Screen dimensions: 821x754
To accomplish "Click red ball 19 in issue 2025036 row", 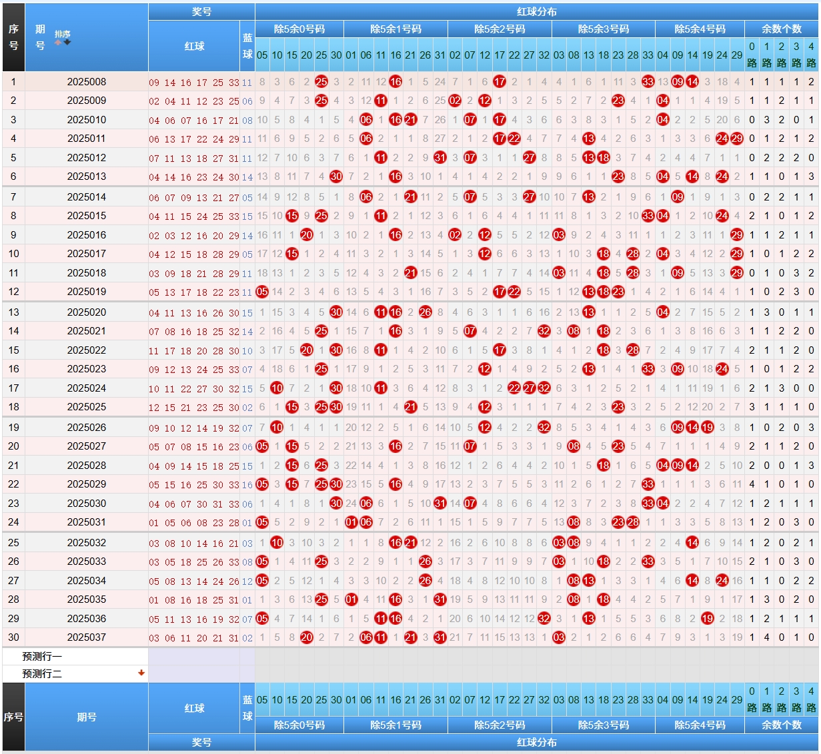I will coord(707,619).
